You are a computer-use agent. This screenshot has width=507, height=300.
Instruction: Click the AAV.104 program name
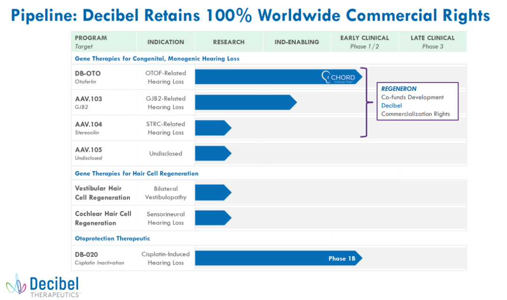(88, 124)
